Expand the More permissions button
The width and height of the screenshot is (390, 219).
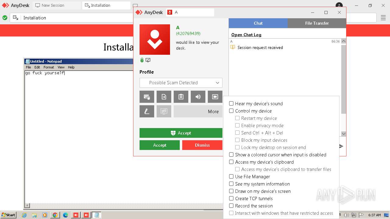pyautogui.click(x=198, y=111)
